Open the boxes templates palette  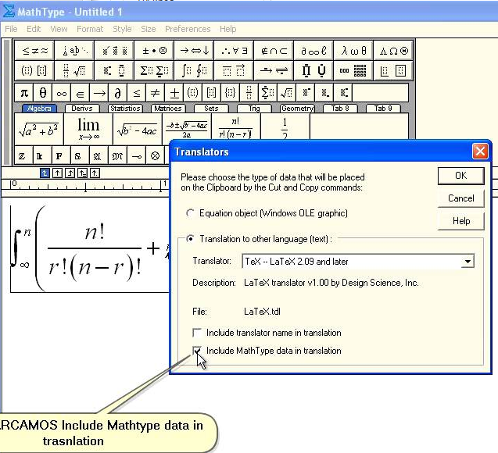point(393,70)
